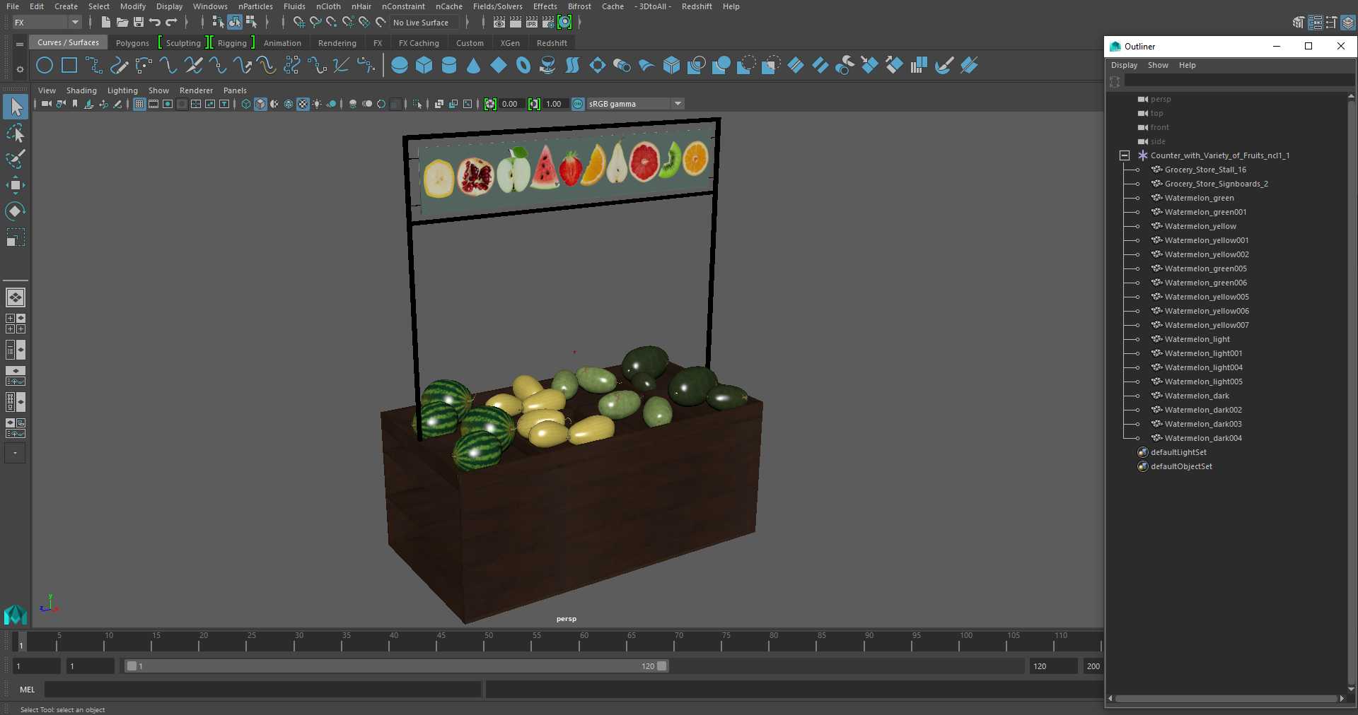The image size is (1358, 715).
Task: Click the gamma value field showing 1.00
Action: pyautogui.click(x=554, y=104)
